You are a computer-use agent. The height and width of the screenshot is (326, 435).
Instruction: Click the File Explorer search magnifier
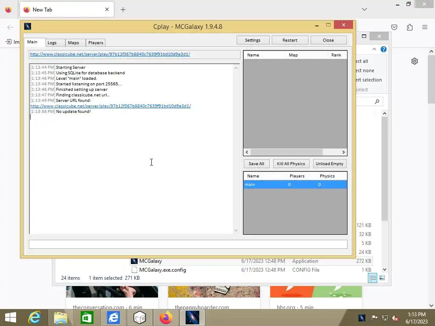(377, 101)
